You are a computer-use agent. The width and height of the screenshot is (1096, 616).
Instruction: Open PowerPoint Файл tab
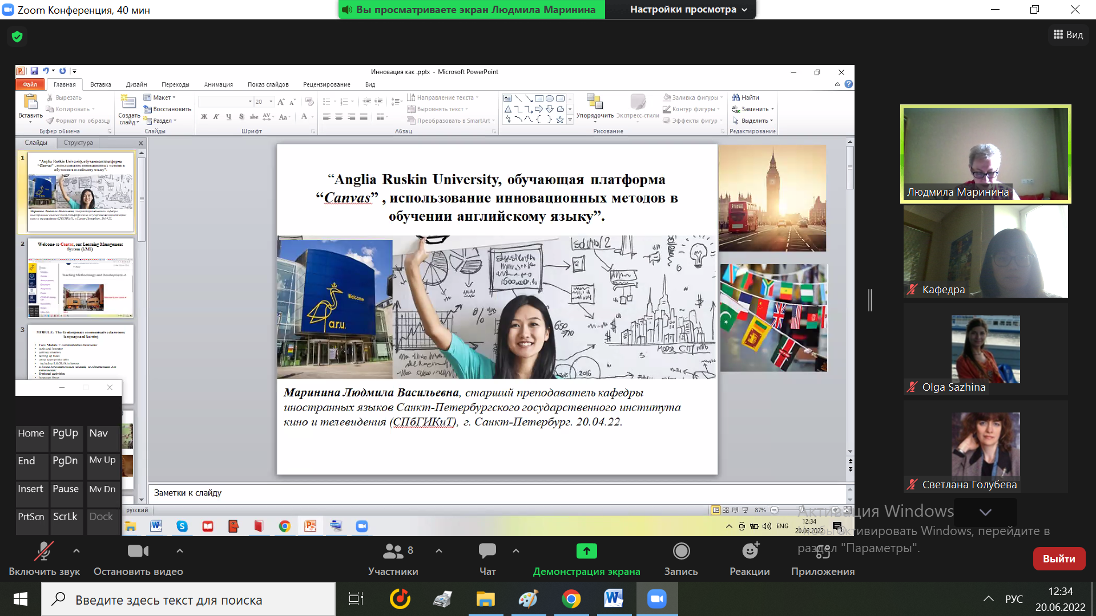point(30,84)
